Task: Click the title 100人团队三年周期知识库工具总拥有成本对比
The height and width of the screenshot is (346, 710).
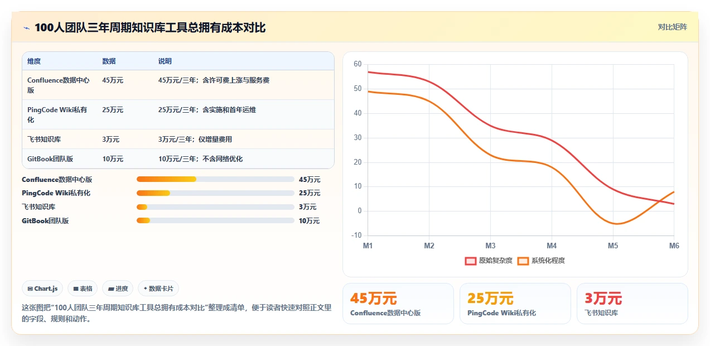Action: 150,27
